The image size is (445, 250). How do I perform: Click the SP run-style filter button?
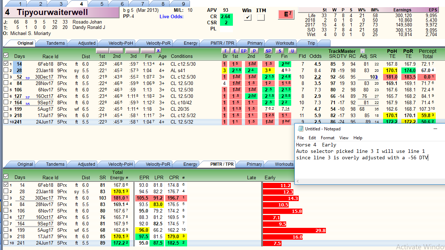pyautogui.click(x=268, y=51)
